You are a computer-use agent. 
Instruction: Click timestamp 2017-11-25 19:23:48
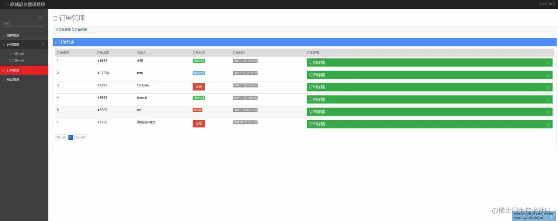pyautogui.click(x=245, y=61)
